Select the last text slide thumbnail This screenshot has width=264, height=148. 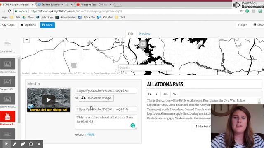7,134
